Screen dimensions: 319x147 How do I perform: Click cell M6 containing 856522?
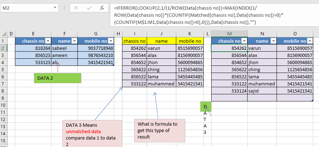pyautogui.click(x=229, y=77)
